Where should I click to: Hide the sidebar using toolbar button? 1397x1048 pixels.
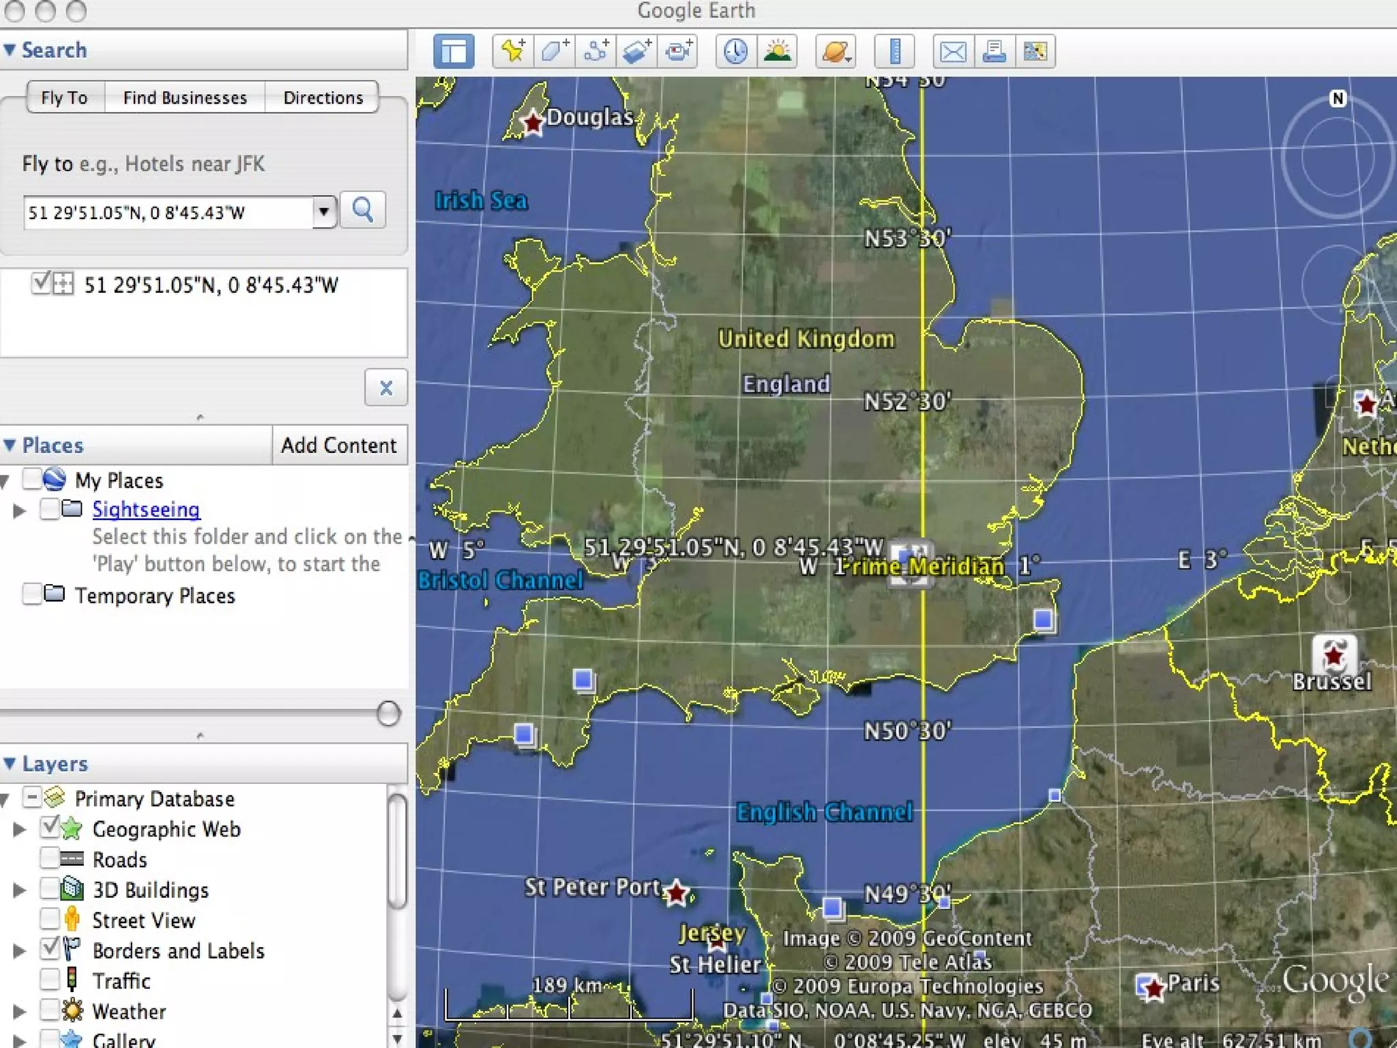pyautogui.click(x=454, y=51)
